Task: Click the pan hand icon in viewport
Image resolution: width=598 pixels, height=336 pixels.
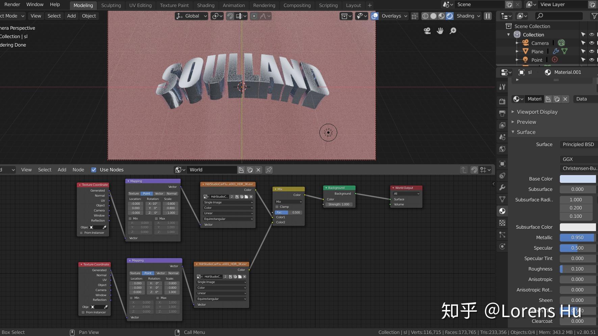Action: (440, 31)
